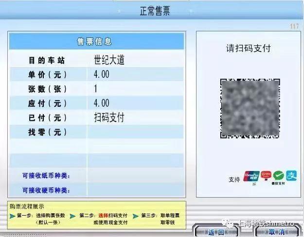Viewport: 304px width, 237px height.
Task: Click the third-step green arrow icon
Action: 136,216
